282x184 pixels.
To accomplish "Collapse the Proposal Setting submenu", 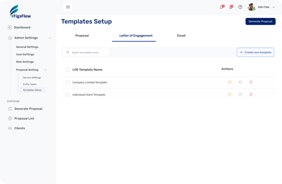I will [x=45, y=70].
